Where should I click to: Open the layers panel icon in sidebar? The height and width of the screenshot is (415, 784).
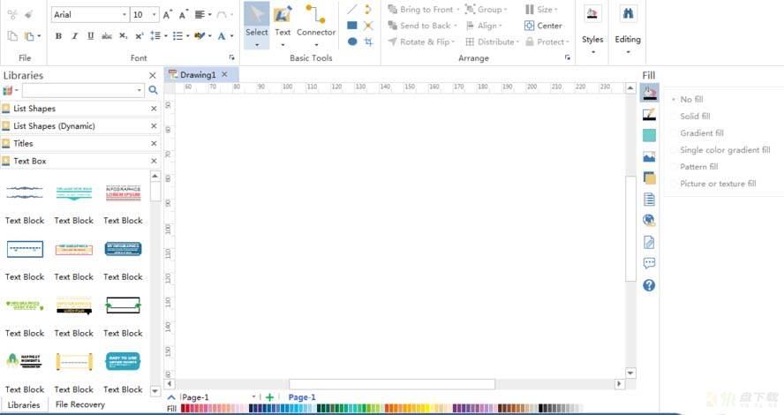pos(649,178)
